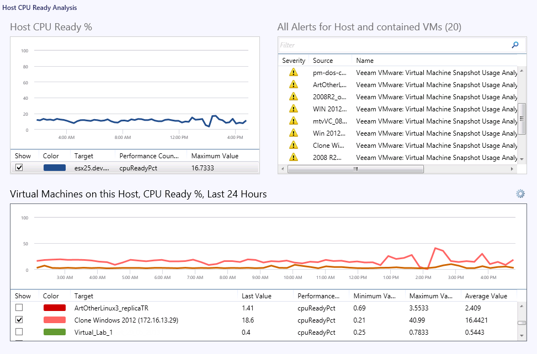Click warning icon for mtvVC_08 alert
The width and height of the screenshot is (537, 354).
coord(294,121)
